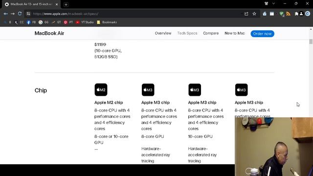The image size is (313, 176).
Task: Click the scrollbar up arrow
Action: (311, 29)
